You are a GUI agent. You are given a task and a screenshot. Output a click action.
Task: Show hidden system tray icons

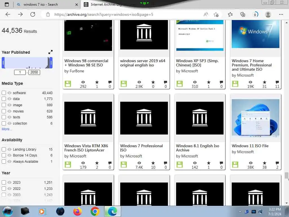(x=240, y=212)
